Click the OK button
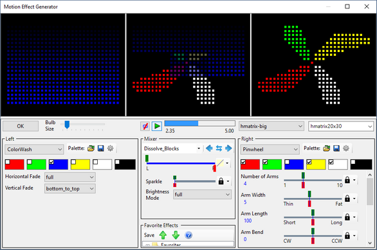 21,126
